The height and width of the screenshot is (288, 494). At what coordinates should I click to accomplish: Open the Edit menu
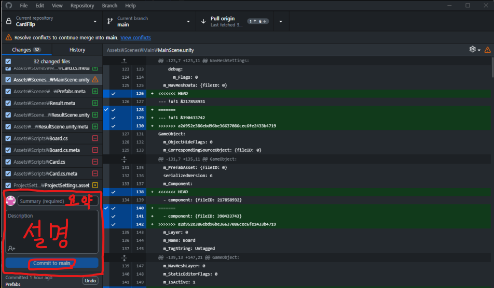[39, 6]
